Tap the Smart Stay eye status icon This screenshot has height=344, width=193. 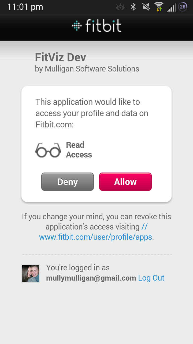coord(120,7)
